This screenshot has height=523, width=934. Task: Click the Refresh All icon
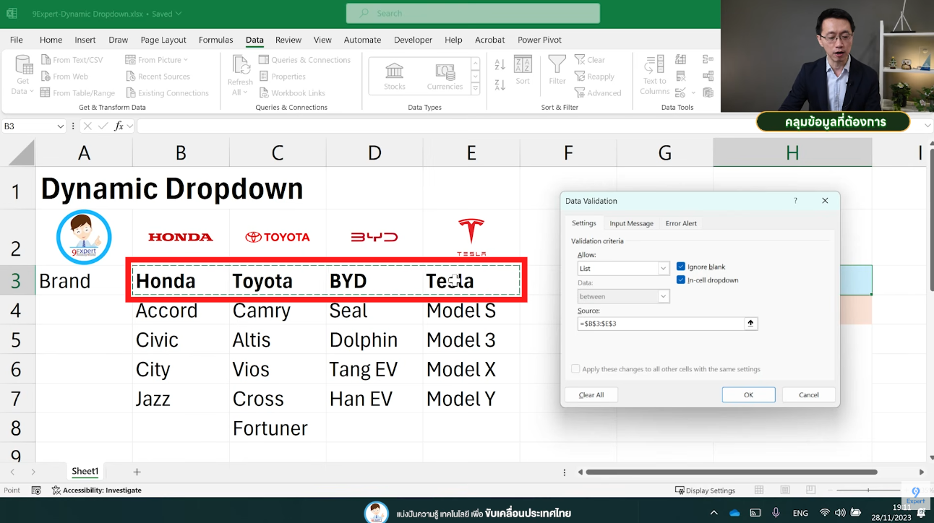click(x=240, y=66)
